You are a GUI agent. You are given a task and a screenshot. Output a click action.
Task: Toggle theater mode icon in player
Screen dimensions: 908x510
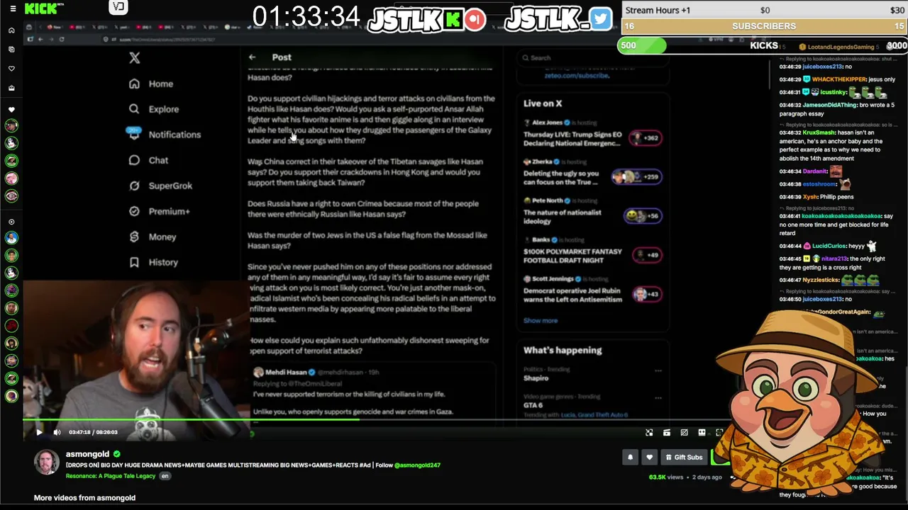pyautogui.click(x=702, y=432)
